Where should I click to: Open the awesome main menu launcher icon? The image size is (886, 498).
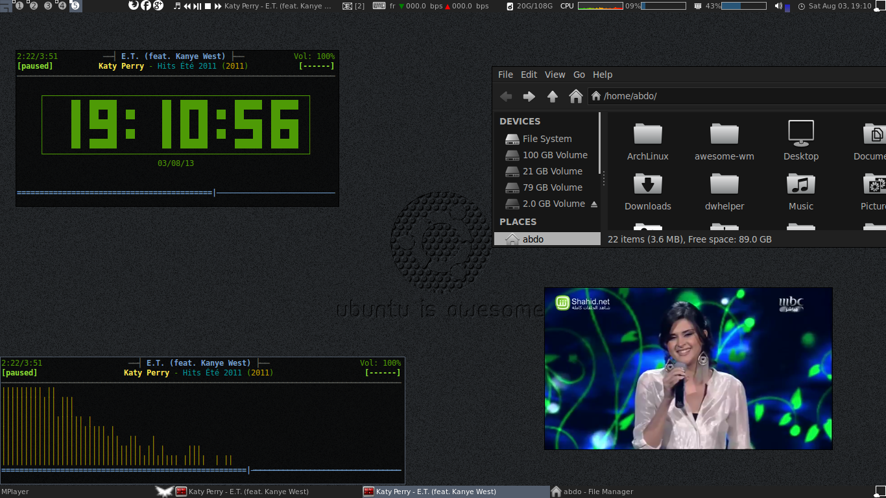coord(5,6)
